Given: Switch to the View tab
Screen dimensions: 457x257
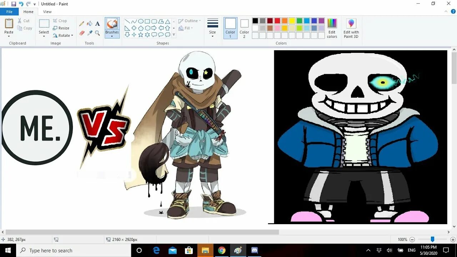Looking at the screenshot, I should [x=47, y=12].
